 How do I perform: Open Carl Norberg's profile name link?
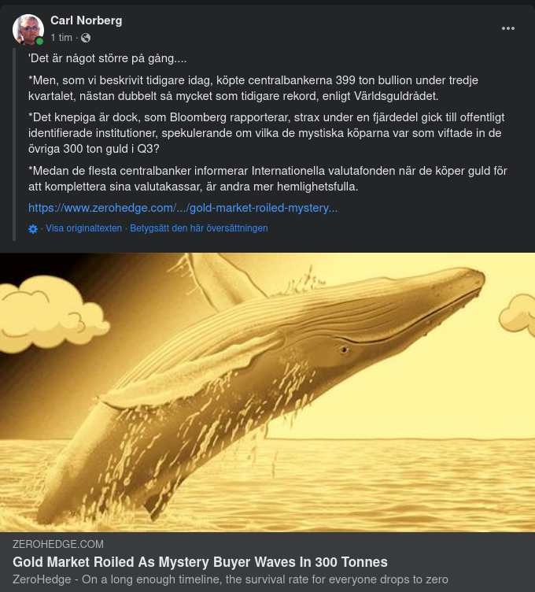click(x=87, y=20)
